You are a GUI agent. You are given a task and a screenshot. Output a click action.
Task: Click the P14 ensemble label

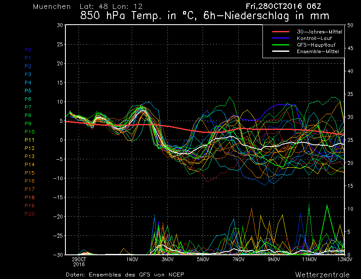(x=29, y=165)
